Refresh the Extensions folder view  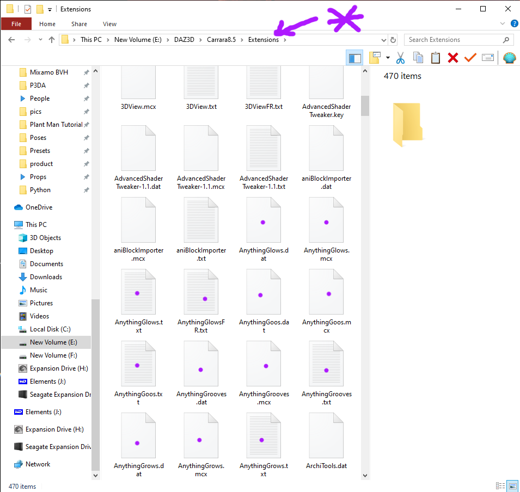pyautogui.click(x=393, y=40)
